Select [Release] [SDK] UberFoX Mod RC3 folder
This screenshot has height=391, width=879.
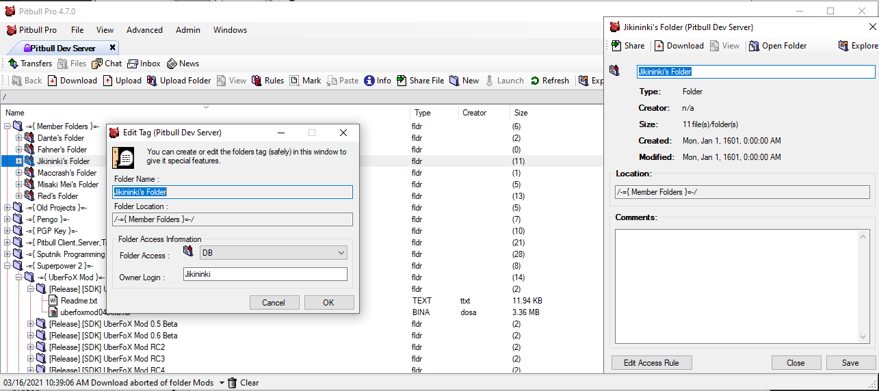pyautogui.click(x=107, y=359)
